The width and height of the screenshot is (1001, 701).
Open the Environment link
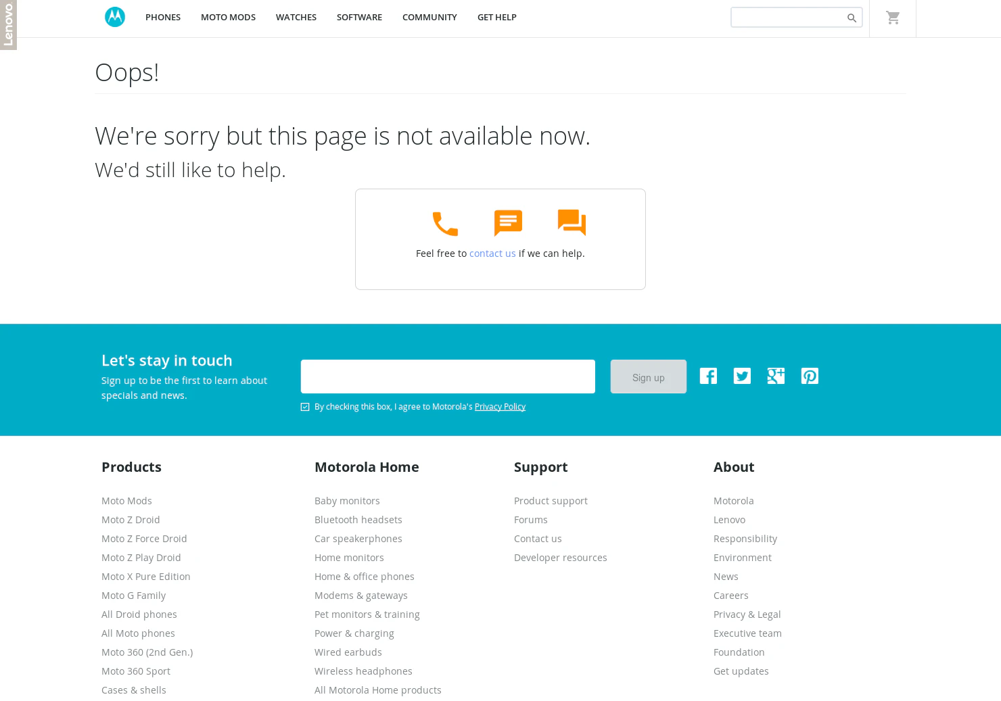(x=743, y=558)
